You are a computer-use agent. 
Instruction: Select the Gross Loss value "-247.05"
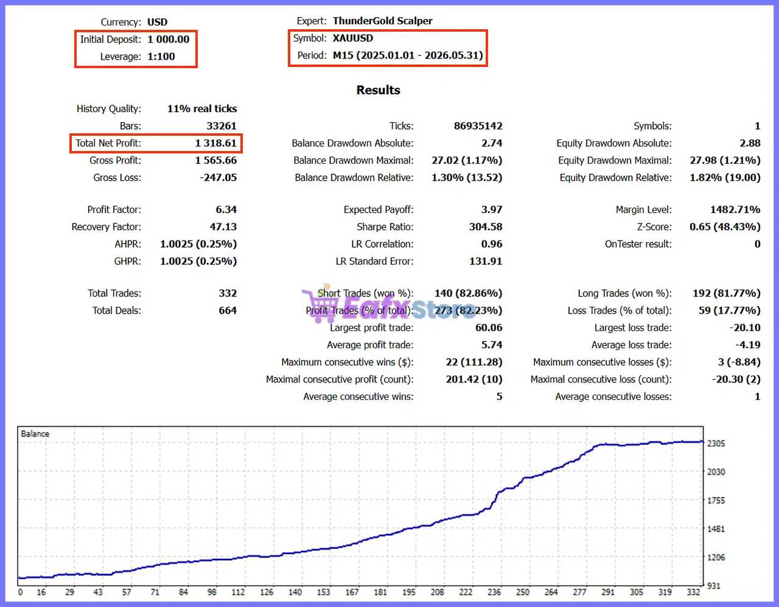tap(218, 178)
